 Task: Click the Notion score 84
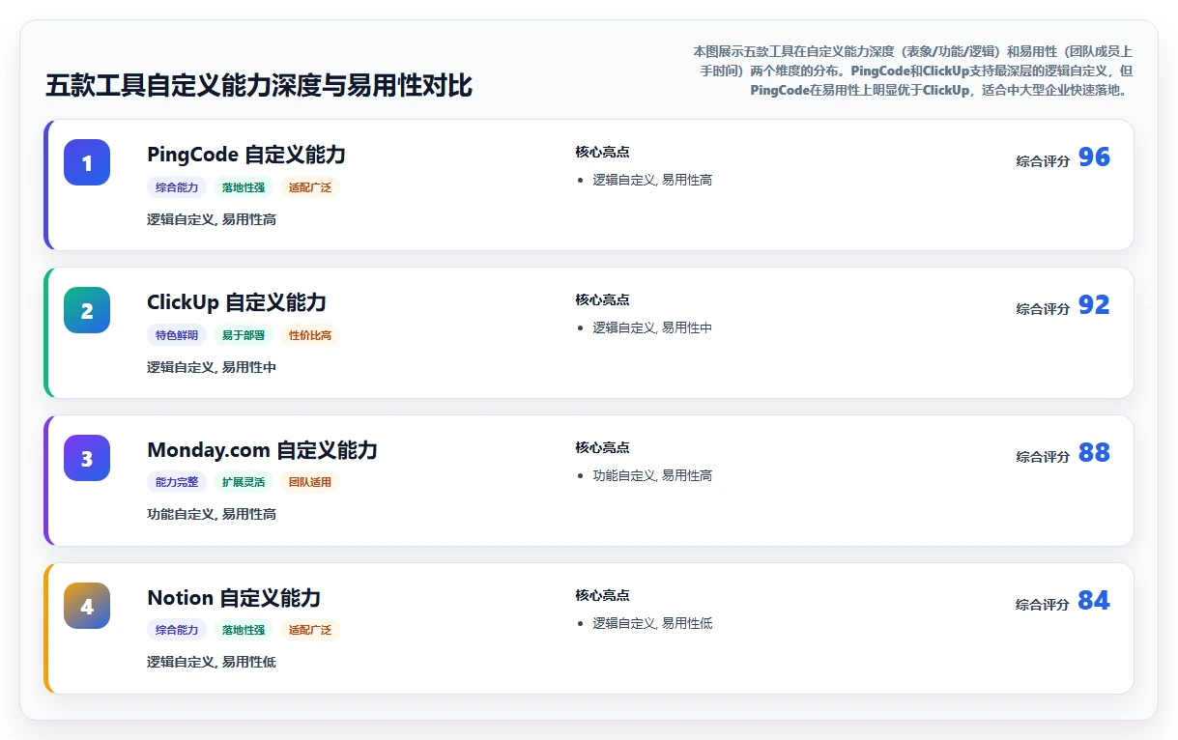(1094, 601)
